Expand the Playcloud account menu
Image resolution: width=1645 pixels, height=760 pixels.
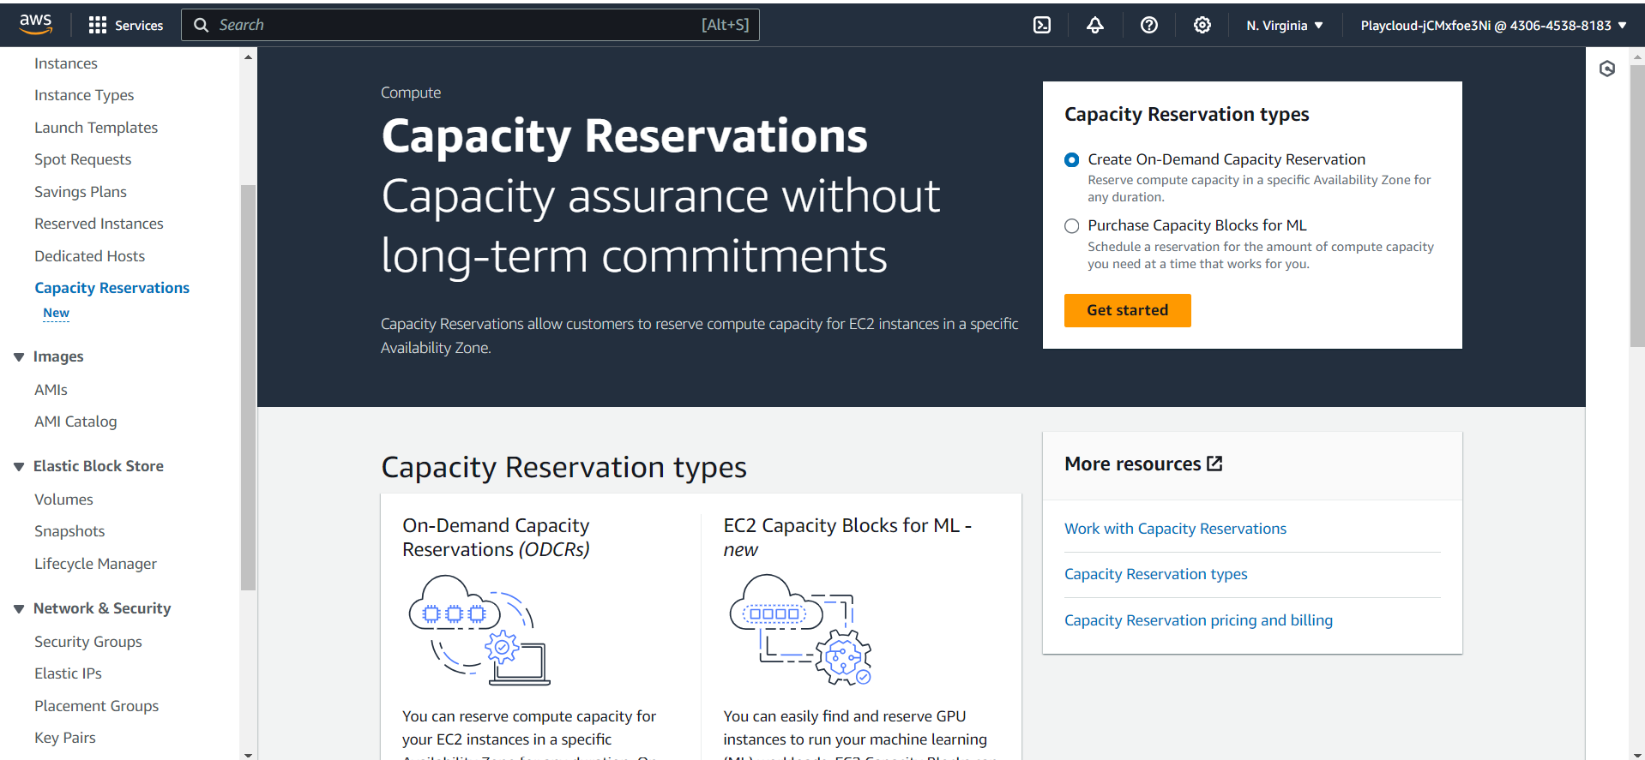[x=1492, y=25]
